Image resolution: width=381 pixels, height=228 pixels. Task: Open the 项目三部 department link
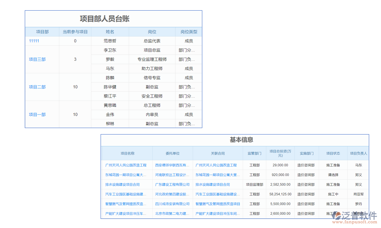click(x=37, y=59)
